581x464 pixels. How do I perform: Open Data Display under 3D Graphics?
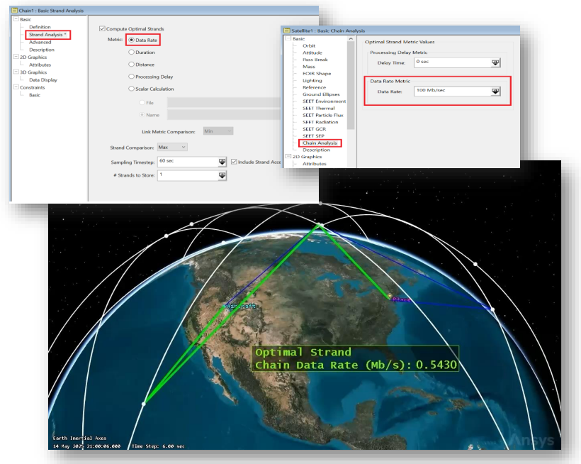(43, 79)
